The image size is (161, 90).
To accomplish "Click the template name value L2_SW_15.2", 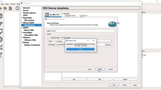I will point(83,15).
